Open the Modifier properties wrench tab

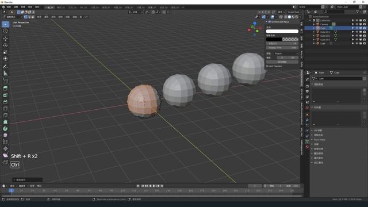coord(307,120)
